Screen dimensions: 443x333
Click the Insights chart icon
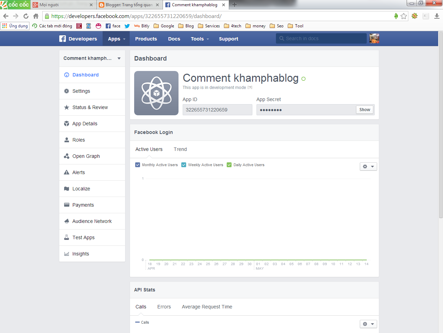(67, 254)
